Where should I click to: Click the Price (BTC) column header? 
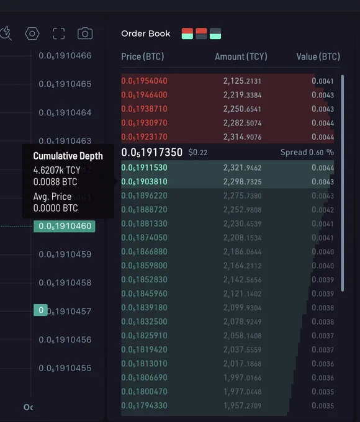(x=142, y=57)
